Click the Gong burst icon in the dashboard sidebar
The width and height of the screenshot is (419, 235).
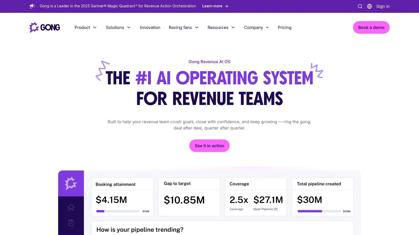click(71, 183)
